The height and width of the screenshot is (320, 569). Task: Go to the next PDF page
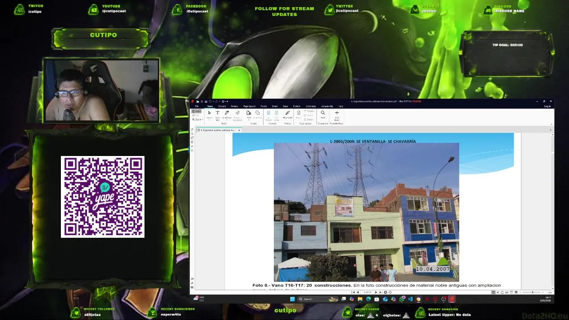tap(376, 292)
